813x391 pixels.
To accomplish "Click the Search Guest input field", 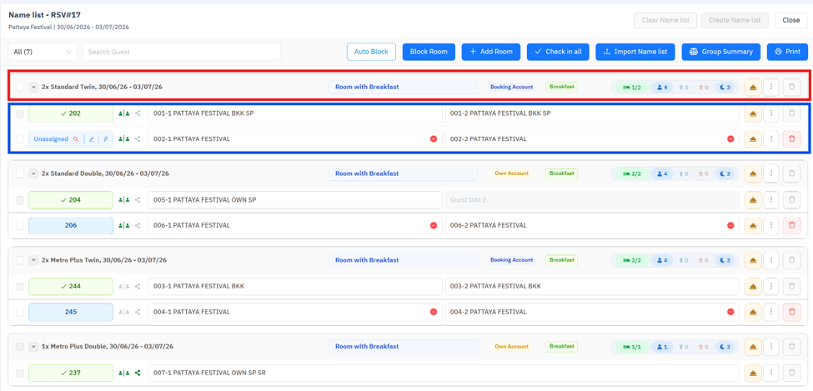I will pos(182,52).
